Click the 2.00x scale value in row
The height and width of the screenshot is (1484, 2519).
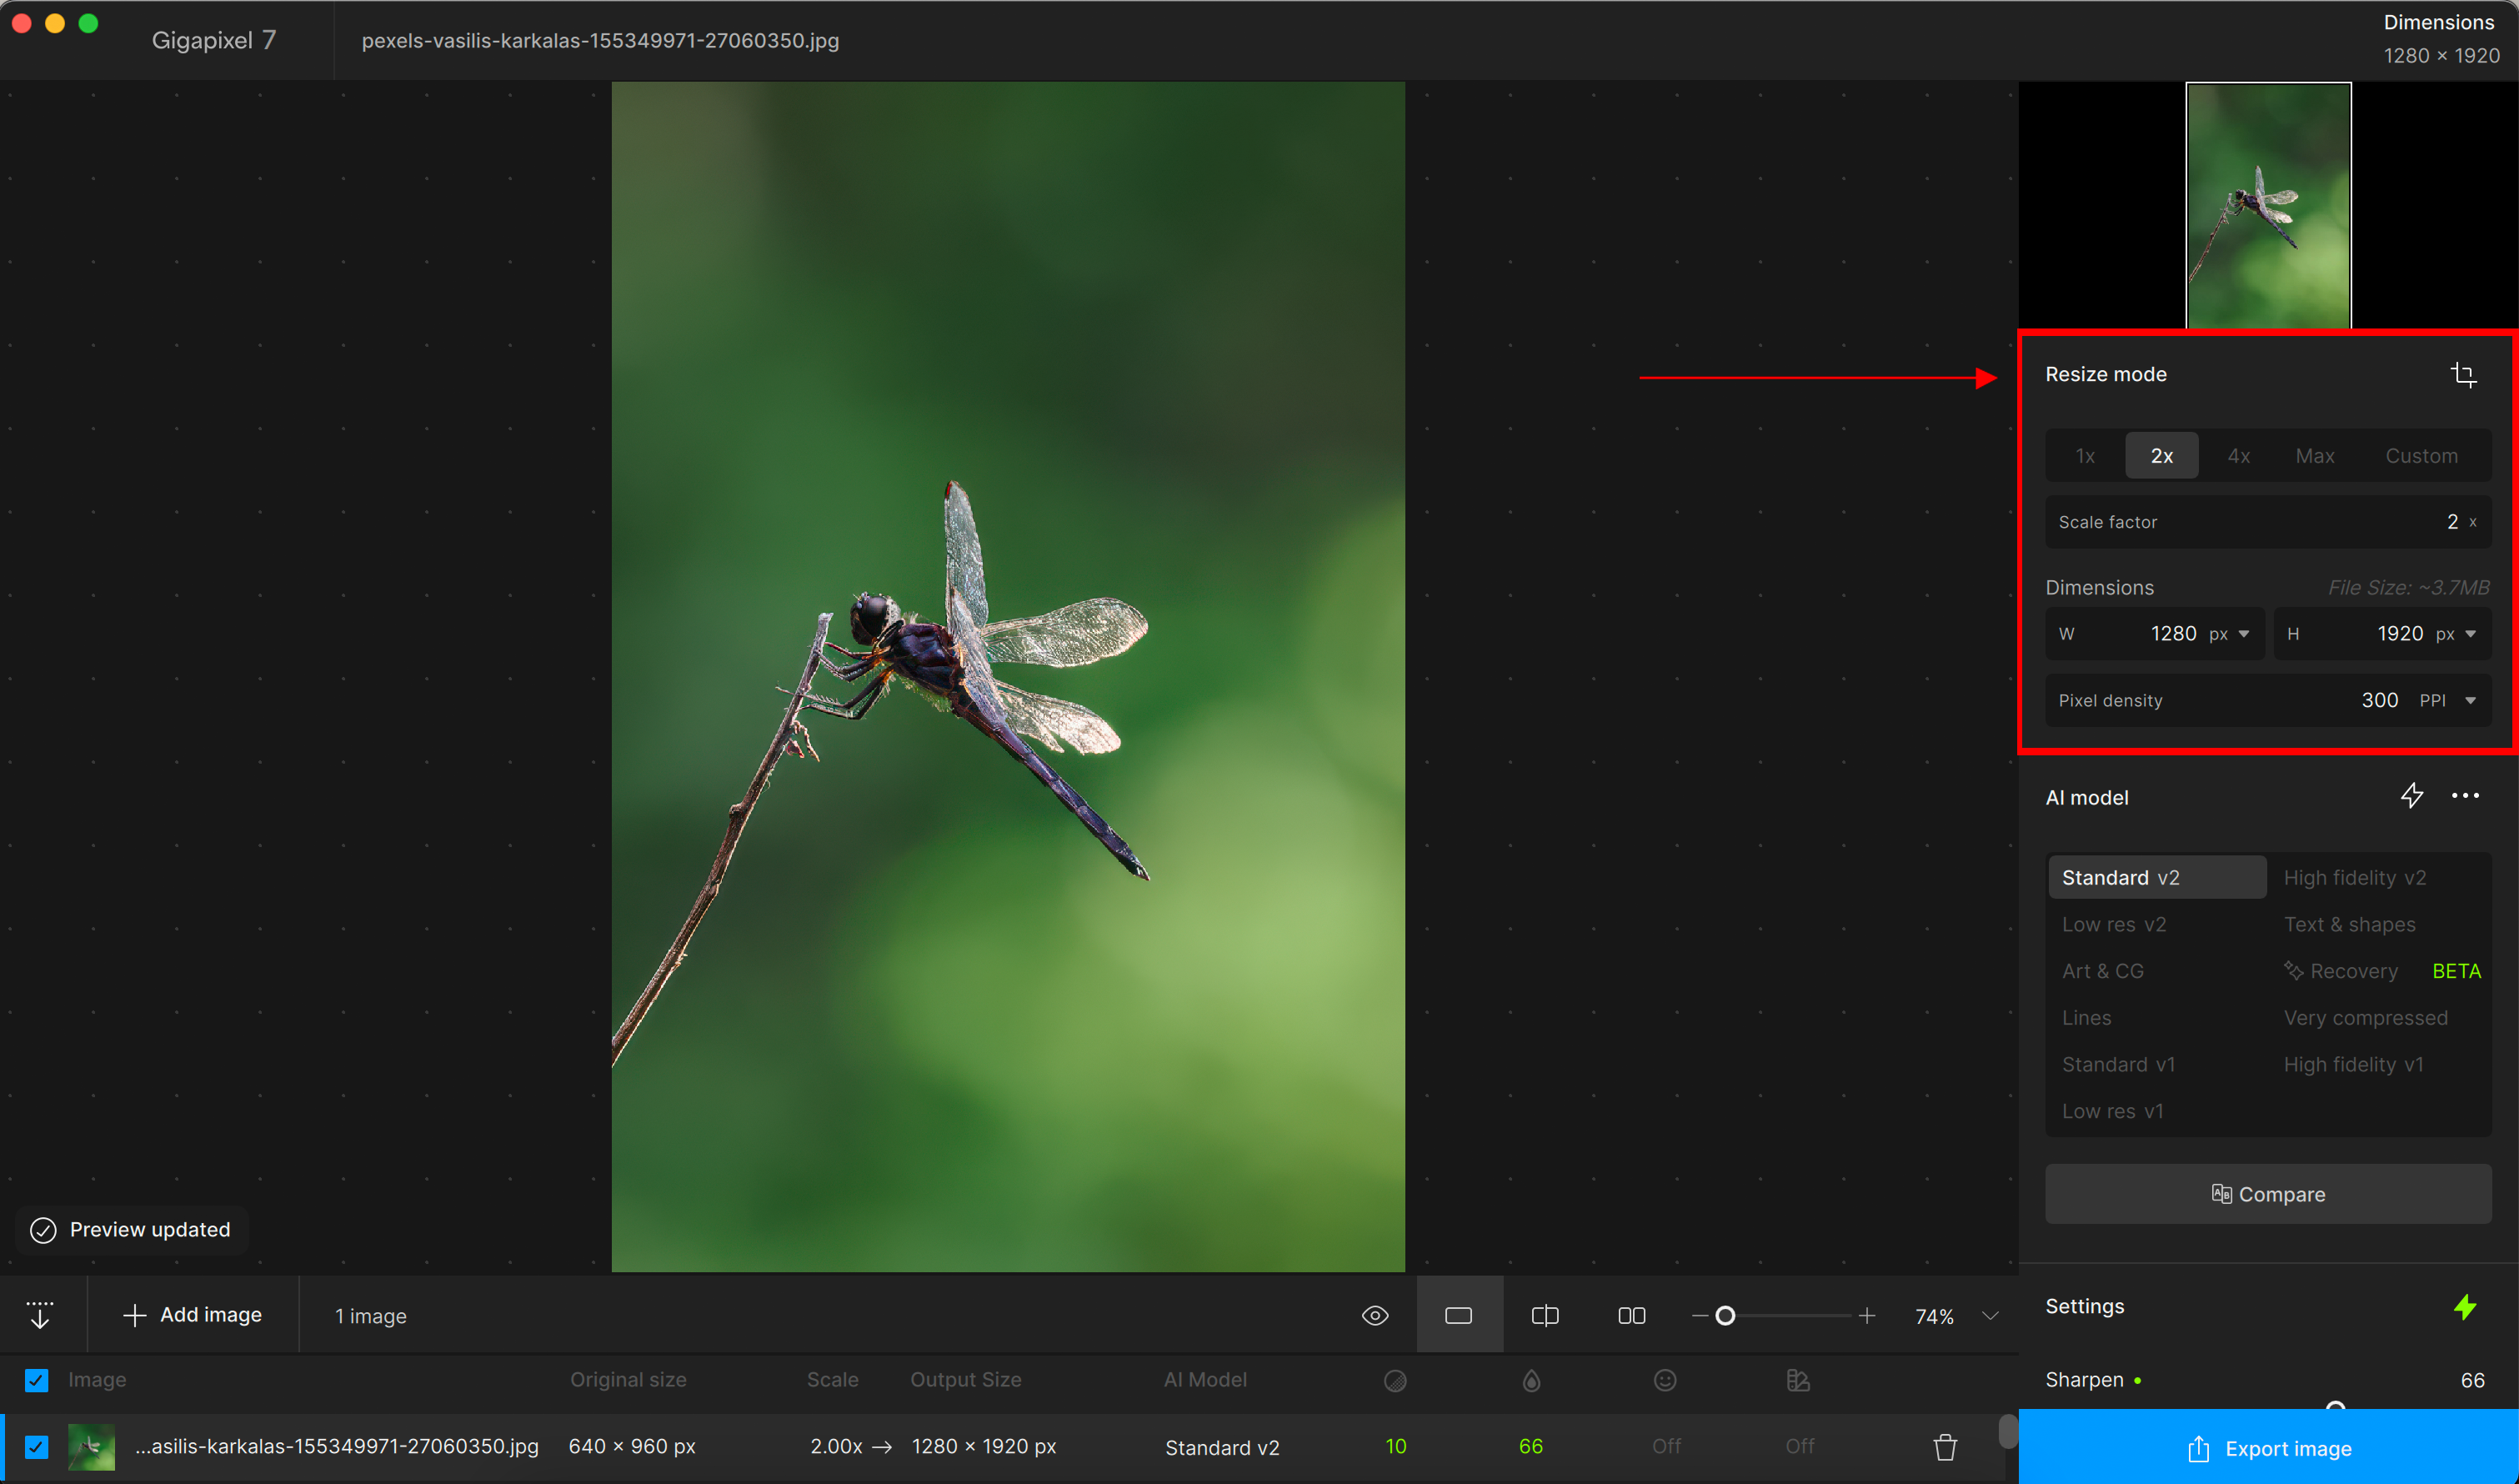[x=836, y=1447]
